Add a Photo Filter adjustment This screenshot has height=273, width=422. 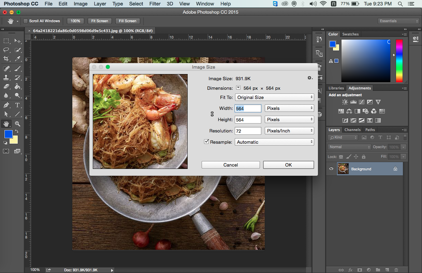(x=365, y=111)
